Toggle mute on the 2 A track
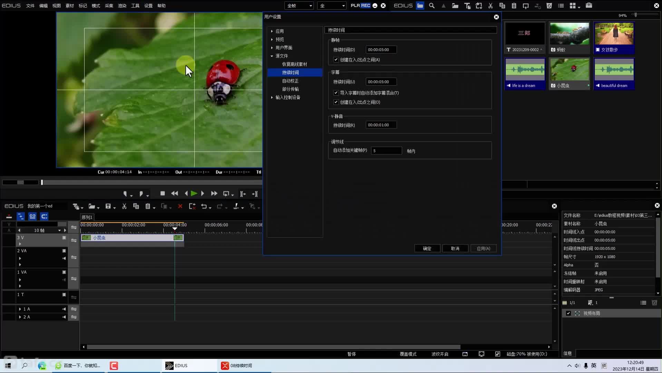662x373 pixels. tap(64, 317)
